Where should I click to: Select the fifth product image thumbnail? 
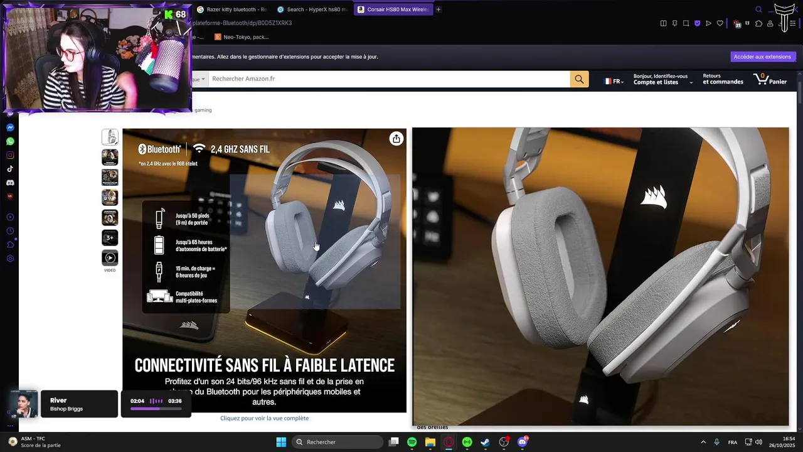pos(110,217)
